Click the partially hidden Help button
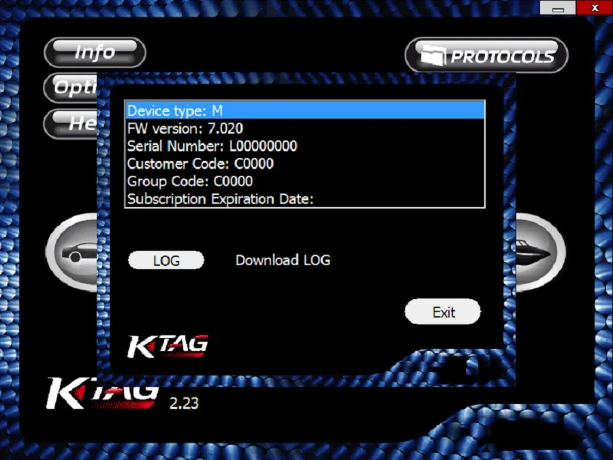 coord(70,123)
